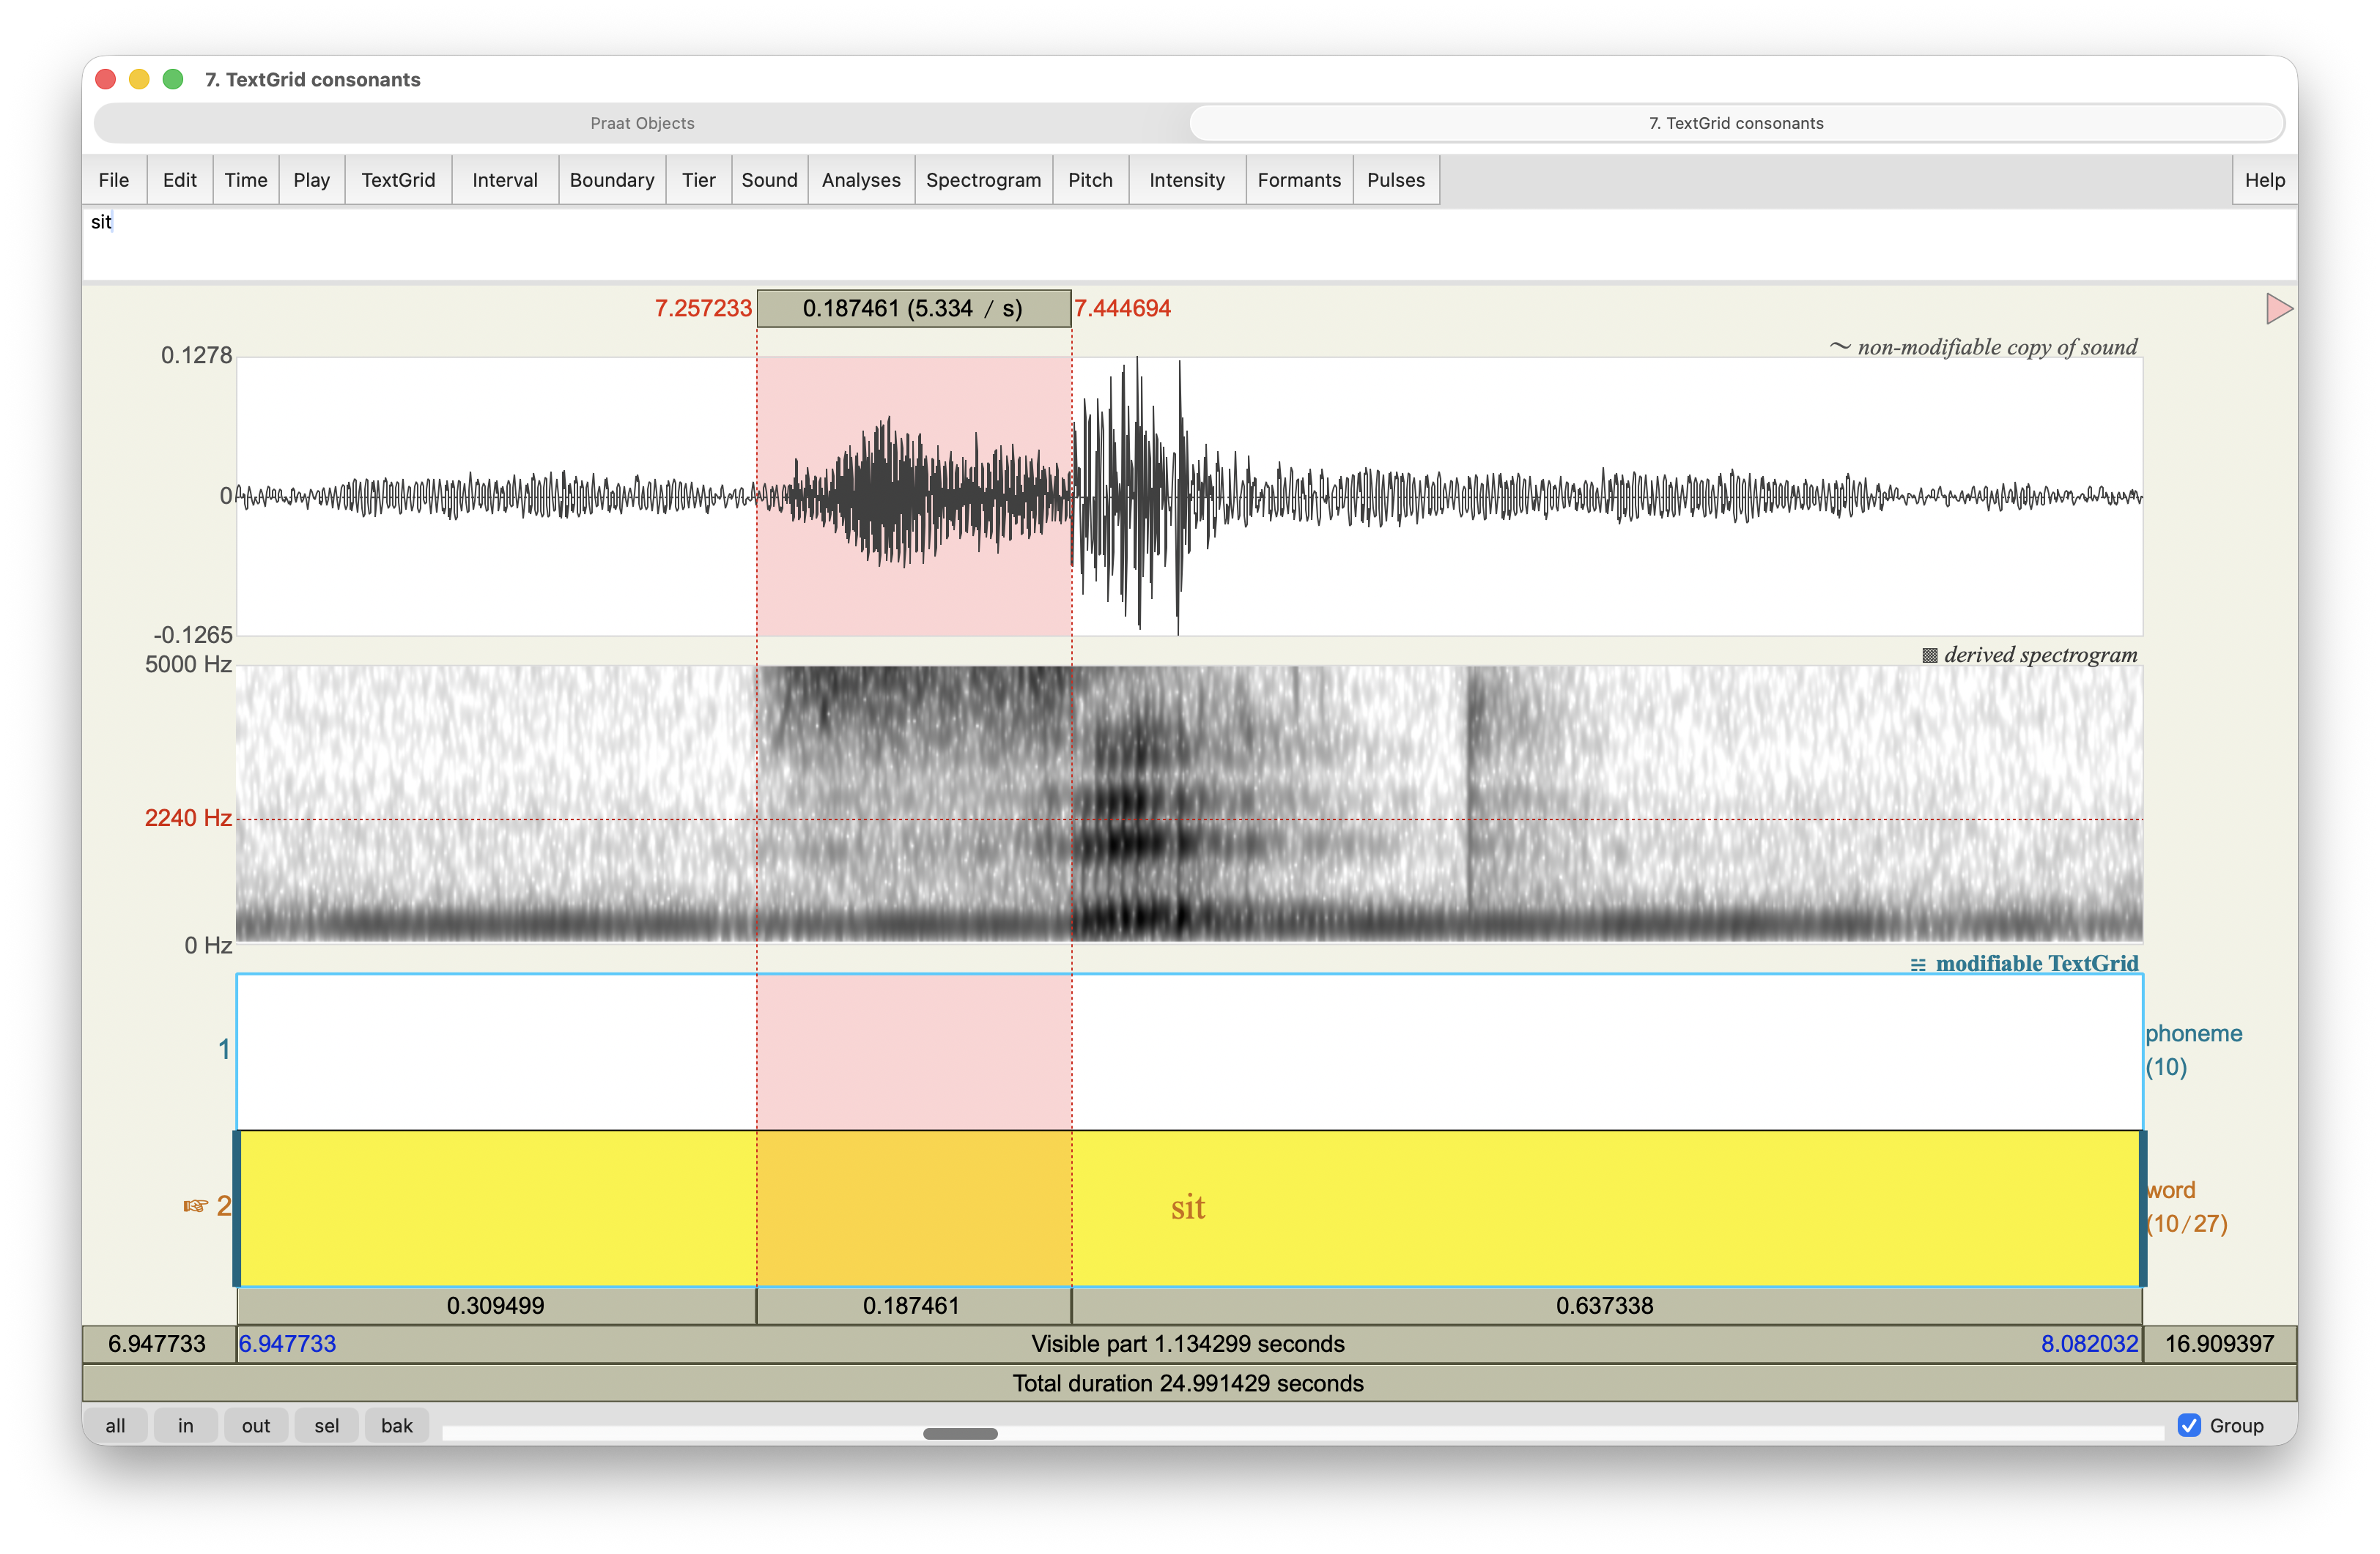Click the 5000 Hz spectrogram top label
The width and height of the screenshot is (2380, 1554).
click(188, 664)
